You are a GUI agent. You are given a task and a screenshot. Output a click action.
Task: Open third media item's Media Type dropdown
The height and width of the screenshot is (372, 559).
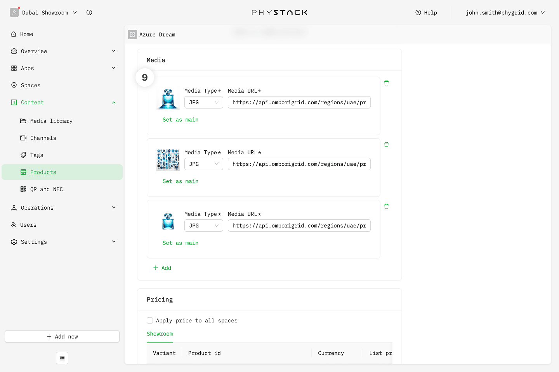pyautogui.click(x=204, y=226)
